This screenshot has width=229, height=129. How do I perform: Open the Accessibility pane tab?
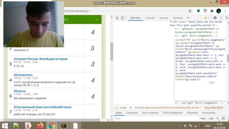click(x=209, y=113)
